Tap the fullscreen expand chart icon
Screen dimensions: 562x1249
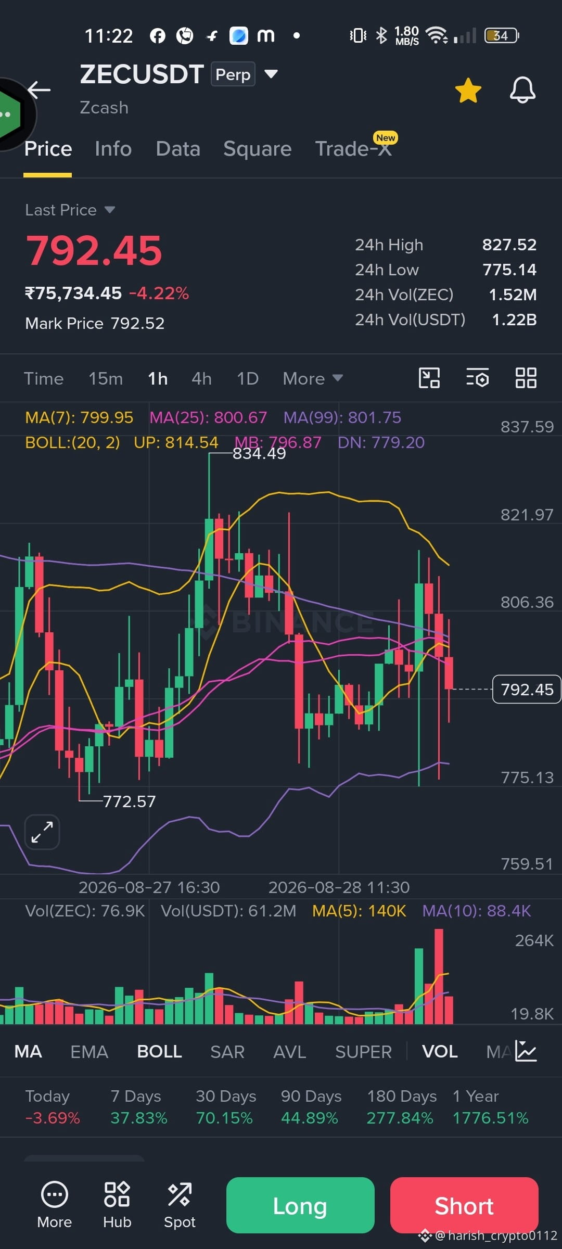click(x=42, y=832)
